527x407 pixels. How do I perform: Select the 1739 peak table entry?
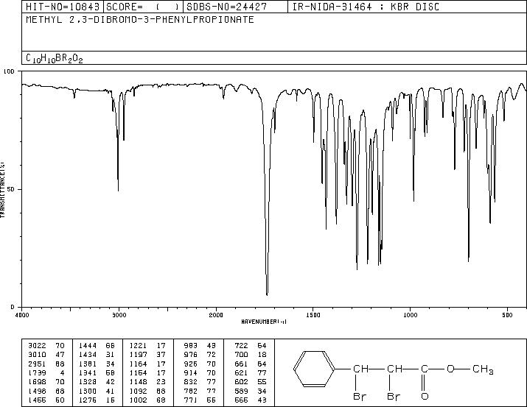[46, 372]
